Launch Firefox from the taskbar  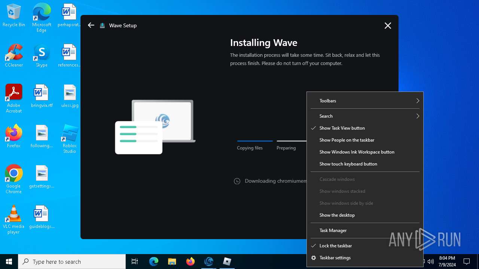pyautogui.click(x=190, y=262)
